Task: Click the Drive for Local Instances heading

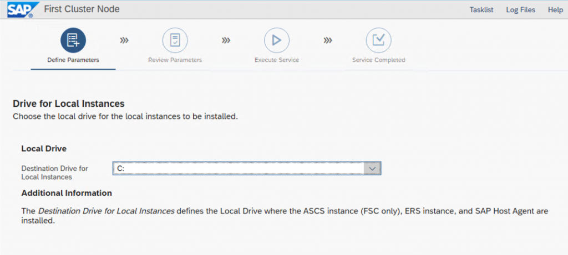Action: click(x=69, y=104)
